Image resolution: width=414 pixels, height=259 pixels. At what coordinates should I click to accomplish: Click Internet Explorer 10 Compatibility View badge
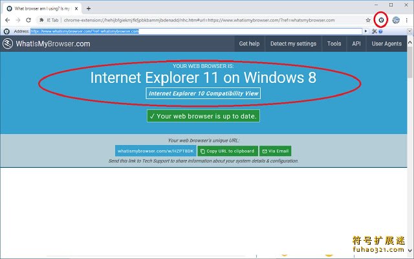203,93
